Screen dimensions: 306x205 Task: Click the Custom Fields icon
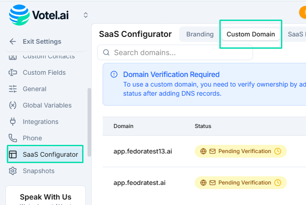(x=13, y=72)
